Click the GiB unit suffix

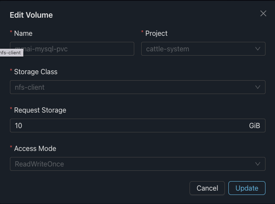click(255, 126)
